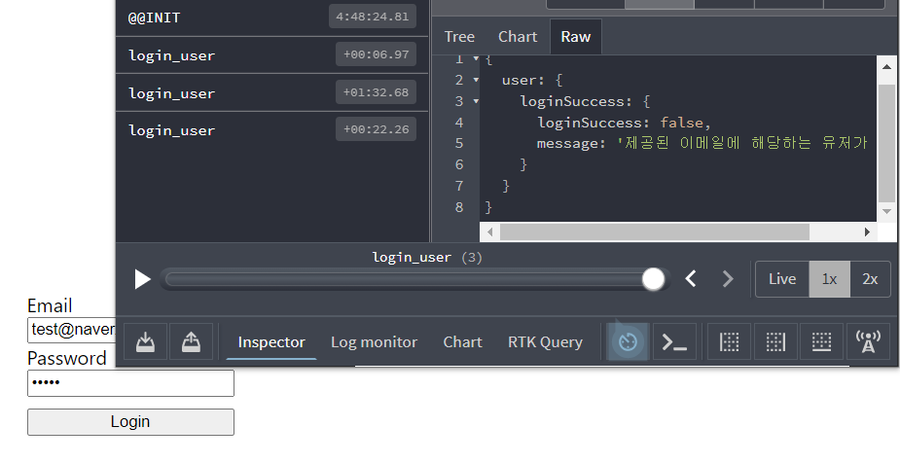Collapse the loginSuccess object at line 3
The image size is (900, 463).
[476, 101]
